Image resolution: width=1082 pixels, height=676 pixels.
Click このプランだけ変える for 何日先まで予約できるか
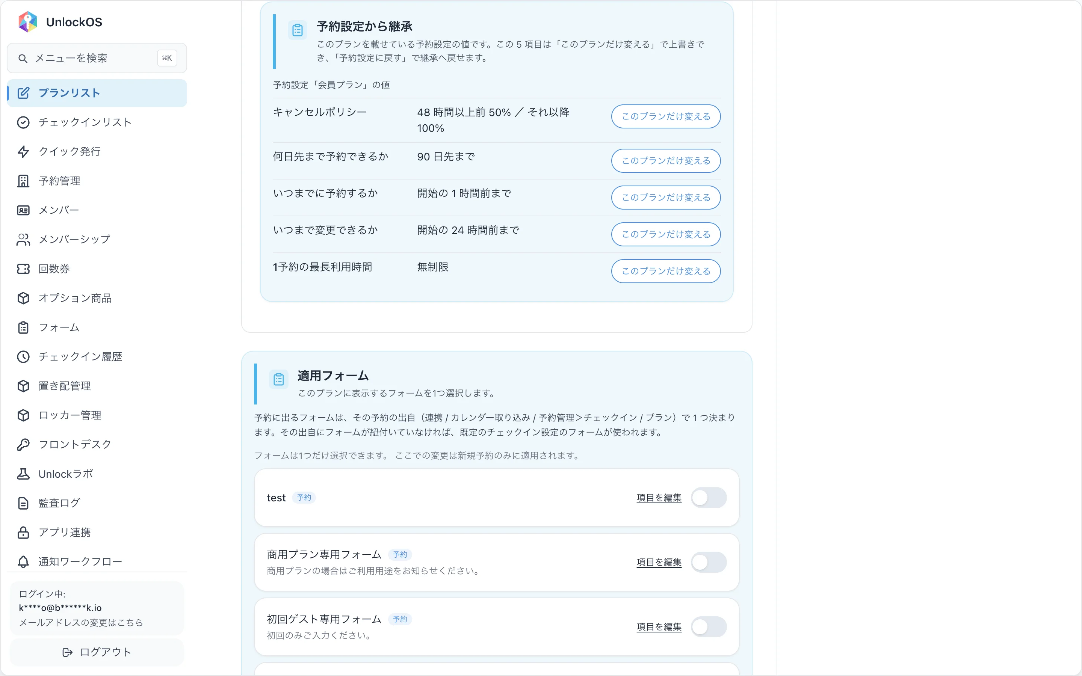(x=666, y=160)
